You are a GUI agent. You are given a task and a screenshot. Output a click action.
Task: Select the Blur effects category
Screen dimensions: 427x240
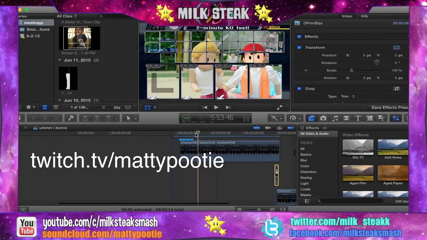coord(304,160)
